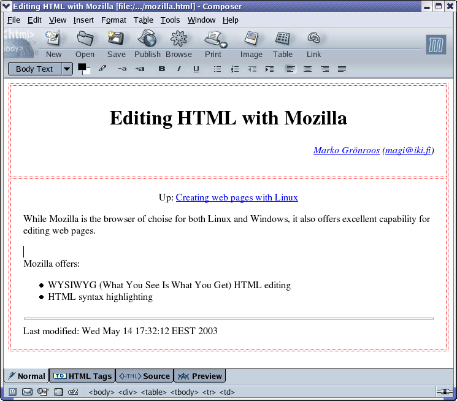Click the Publish icon in toolbar
This screenshot has height=401, width=457.
point(147,40)
